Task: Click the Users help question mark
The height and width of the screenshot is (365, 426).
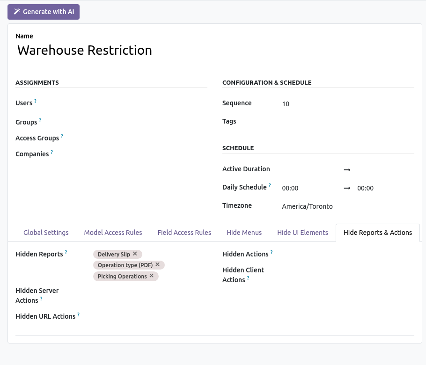Action: 35,101
